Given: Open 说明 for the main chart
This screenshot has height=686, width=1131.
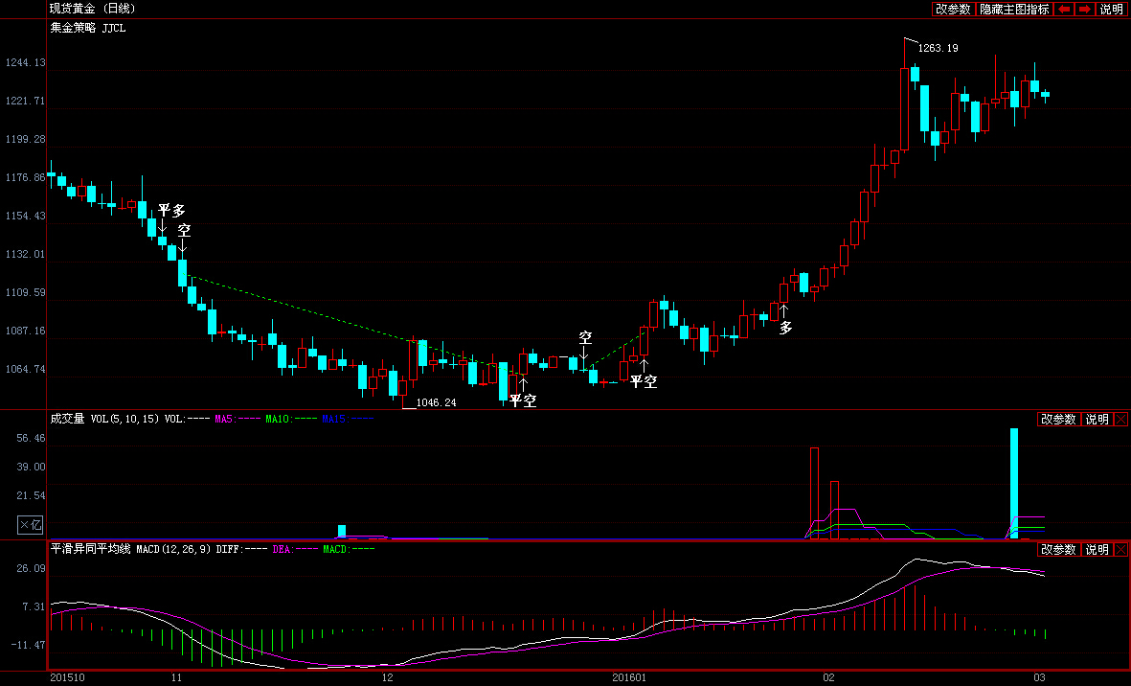Looking at the screenshot, I should click(x=1111, y=10).
